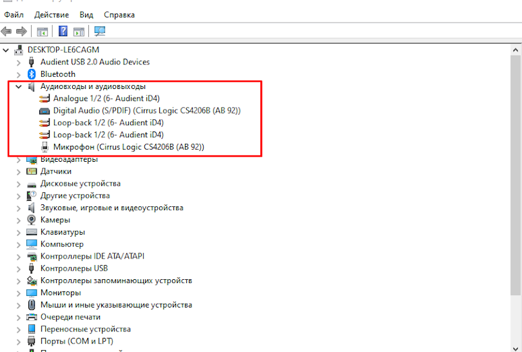Select Контроллеры запоминающих устройств label
Screen dimensions: 522x352
(116, 280)
